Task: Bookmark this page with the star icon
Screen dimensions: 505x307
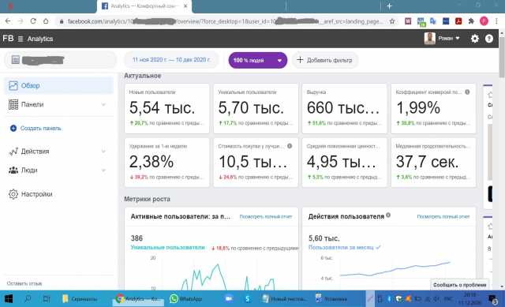Action: tap(392, 21)
